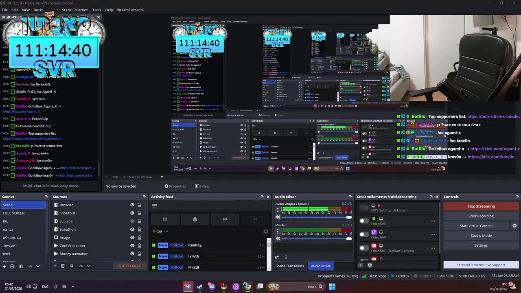Enter Studio Mode

tap(481, 236)
